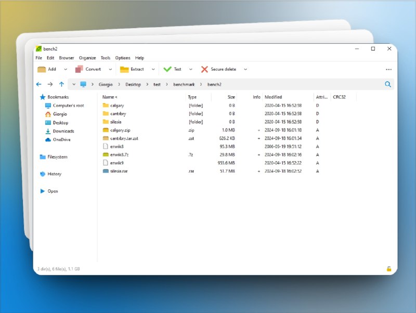Go up one folder level arrow
Image resolution: width=416 pixels, height=313 pixels.
tap(61, 84)
